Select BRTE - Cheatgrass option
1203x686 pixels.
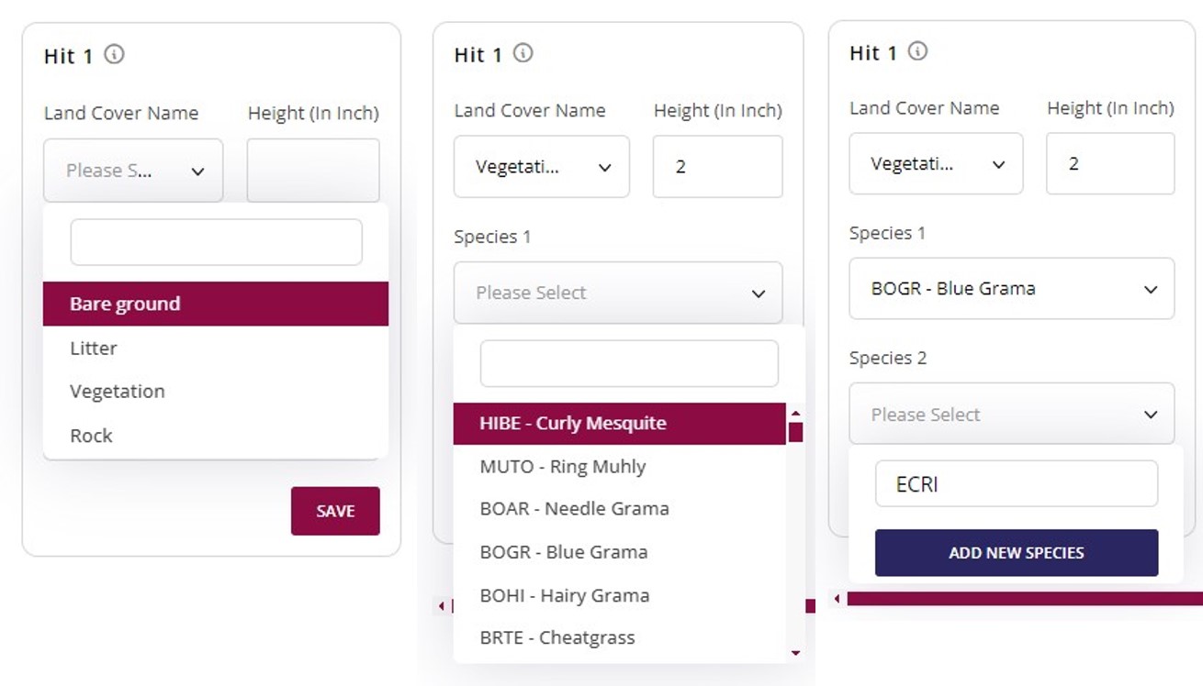pyautogui.click(x=557, y=637)
